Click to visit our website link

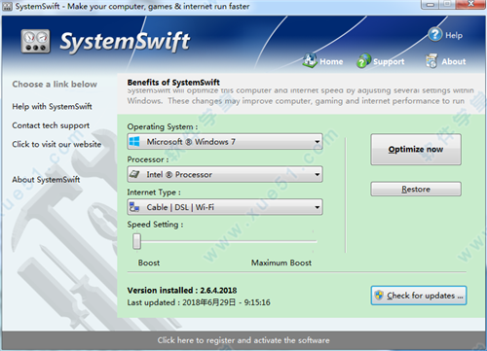tap(56, 144)
